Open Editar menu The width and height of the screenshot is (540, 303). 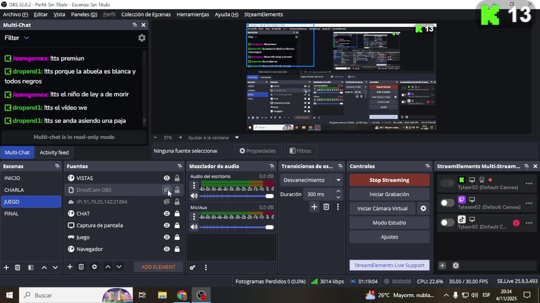tap(41, 14)
